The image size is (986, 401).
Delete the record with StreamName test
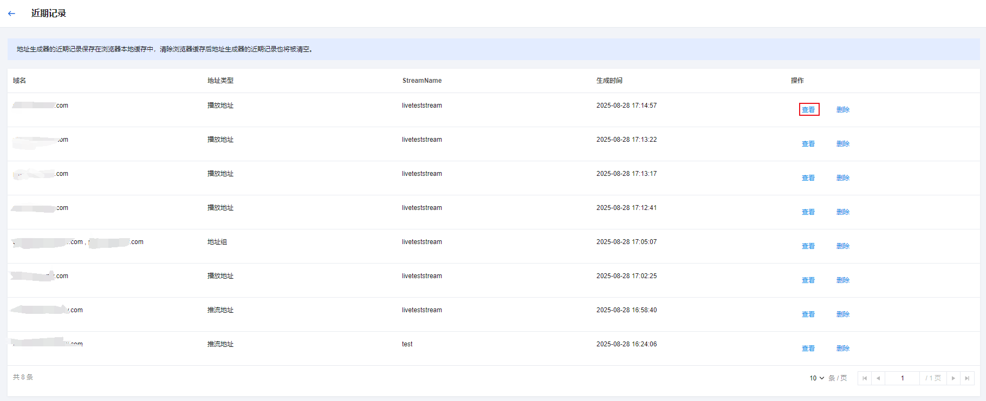coord(843,349)
